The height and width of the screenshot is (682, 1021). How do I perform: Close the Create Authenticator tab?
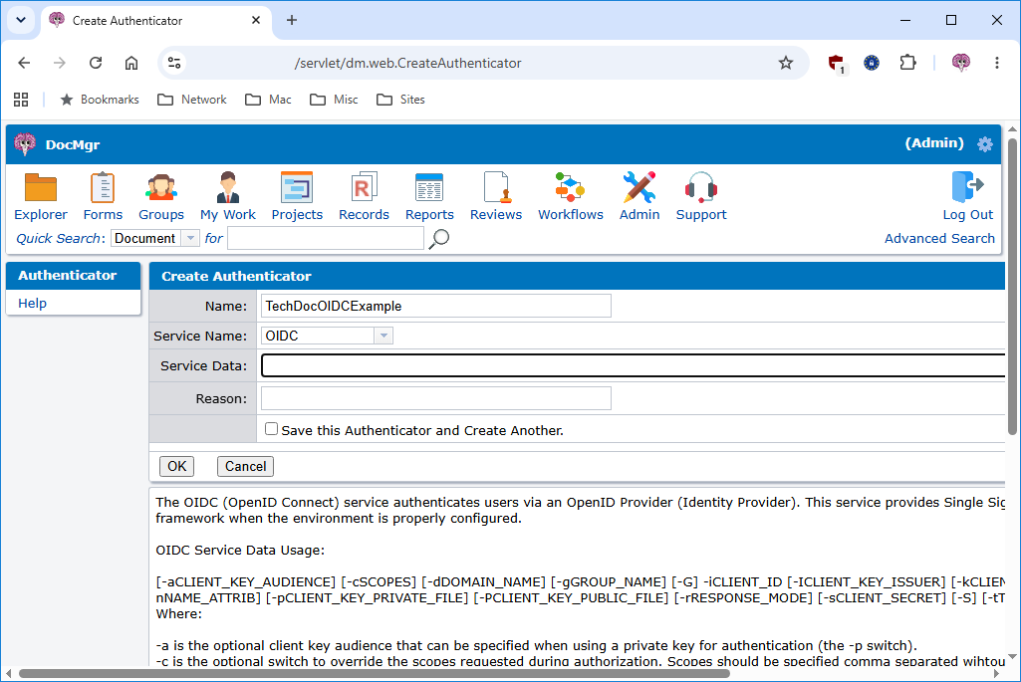[256, 20]
